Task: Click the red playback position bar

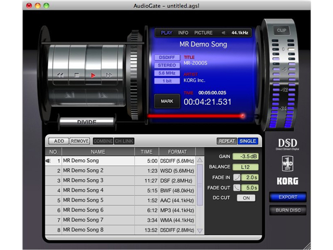Action: pos(195,116)
